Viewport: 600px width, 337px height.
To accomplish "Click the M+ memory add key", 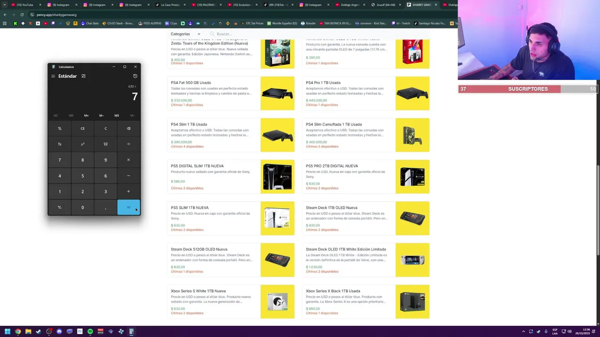I will click(86, 116).
